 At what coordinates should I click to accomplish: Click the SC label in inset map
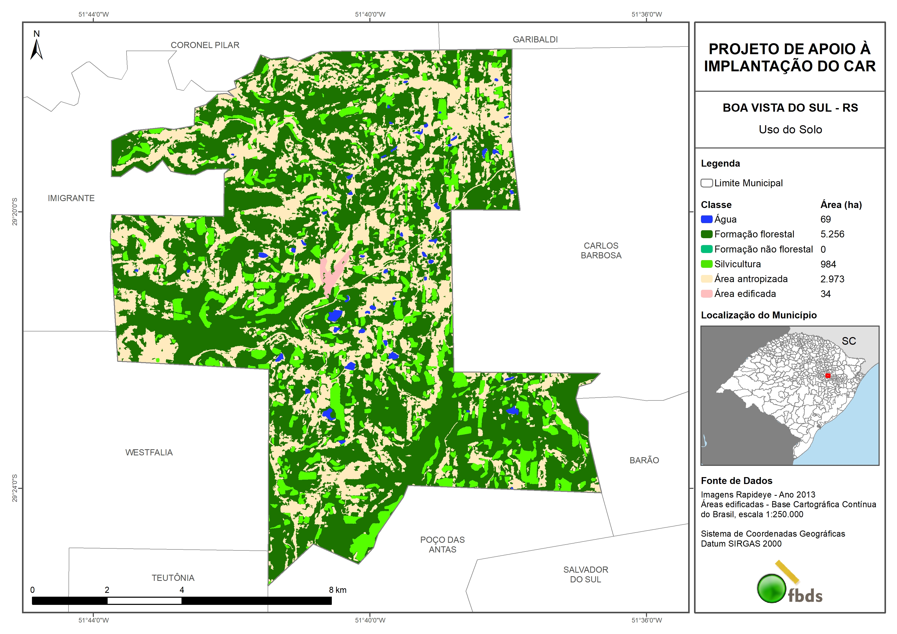[x=848, y=341]
